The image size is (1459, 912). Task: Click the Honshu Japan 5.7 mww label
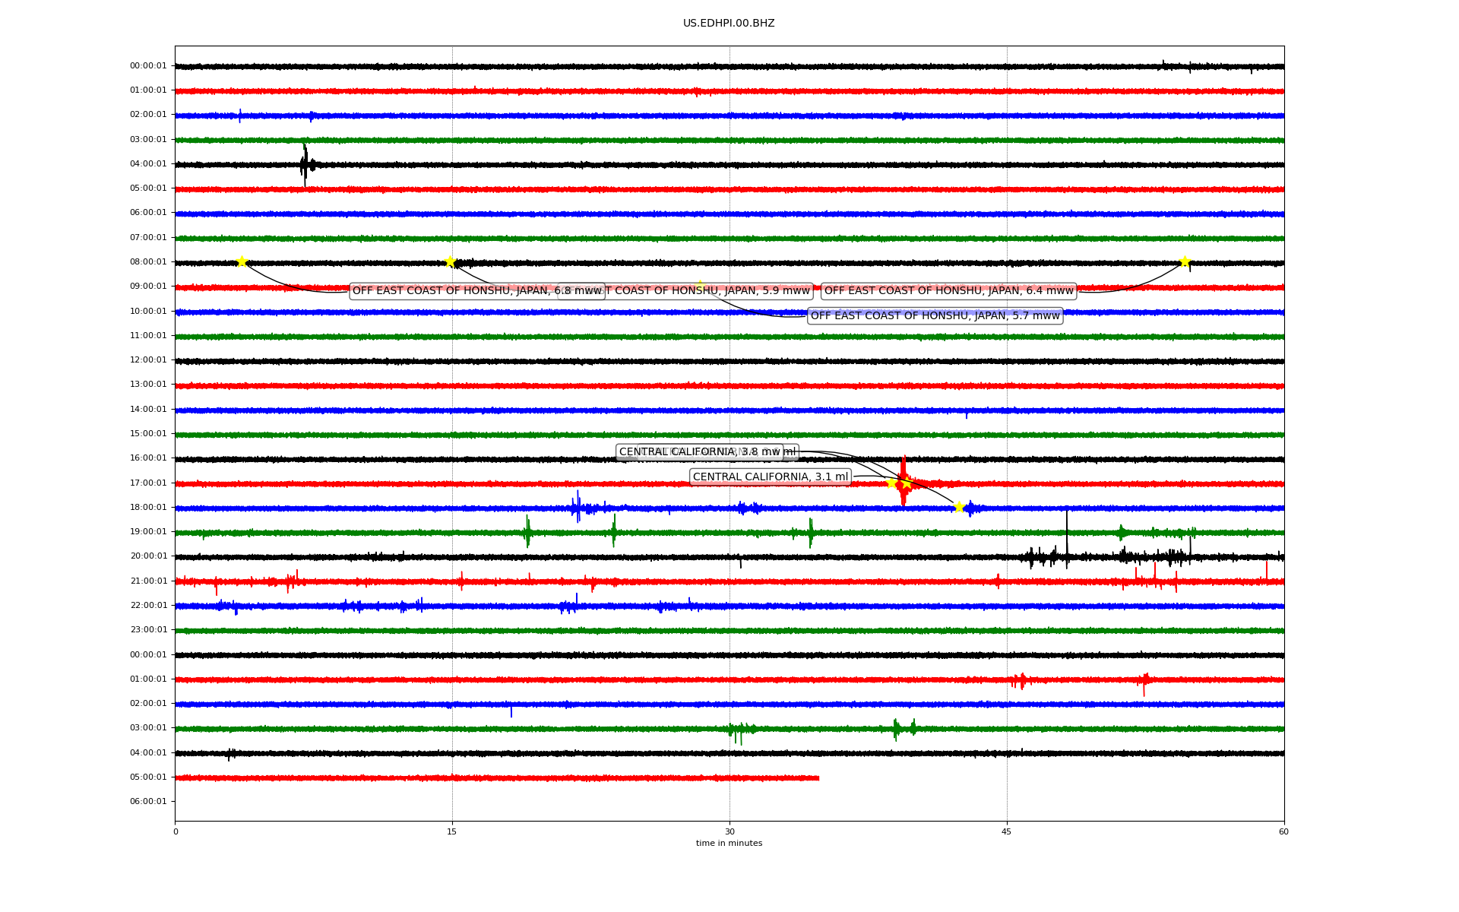(x=935, y=316)
